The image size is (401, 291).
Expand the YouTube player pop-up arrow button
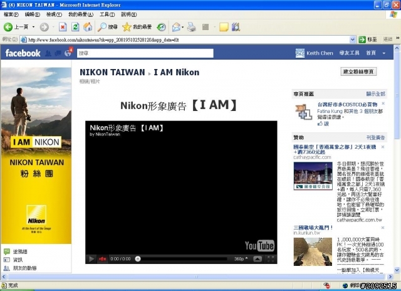pyautogui.click(x=258, y=259)
